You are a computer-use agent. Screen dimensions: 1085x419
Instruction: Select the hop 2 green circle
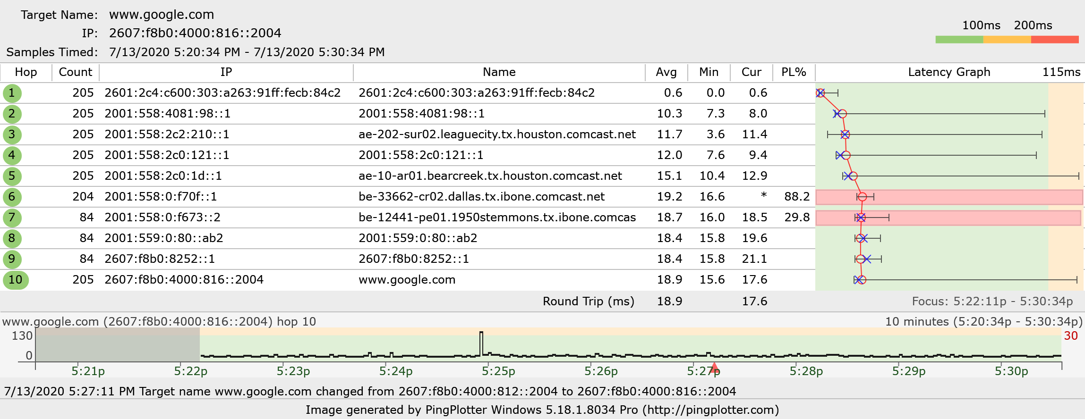12,114
